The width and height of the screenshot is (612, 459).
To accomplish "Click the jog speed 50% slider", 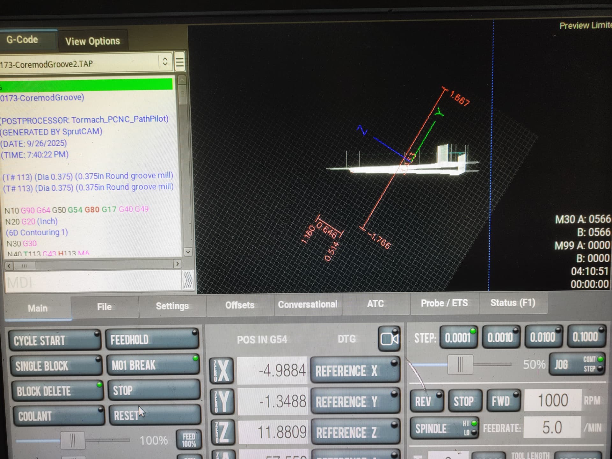I will click(x=460, y=364).
